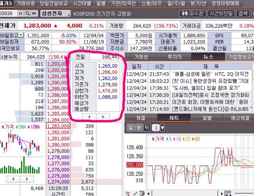Screen dimensions: 254x196
Task: Click the chart interval value 1 box
Action: pos(156,128)
